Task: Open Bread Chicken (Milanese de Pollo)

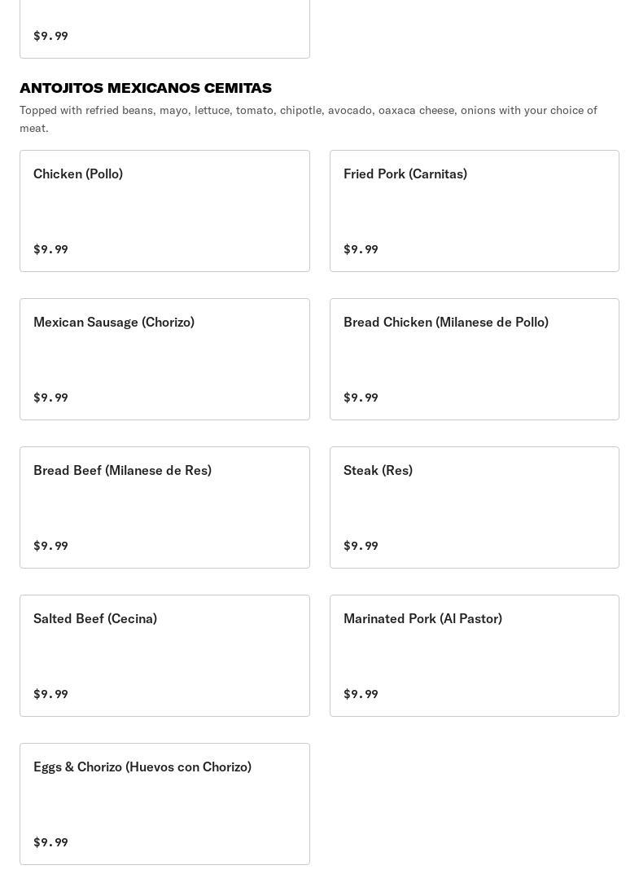Action: click(474, 358)
